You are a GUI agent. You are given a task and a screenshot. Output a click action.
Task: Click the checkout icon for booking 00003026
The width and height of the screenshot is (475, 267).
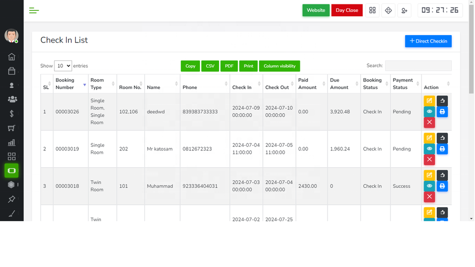click(442, 101)
